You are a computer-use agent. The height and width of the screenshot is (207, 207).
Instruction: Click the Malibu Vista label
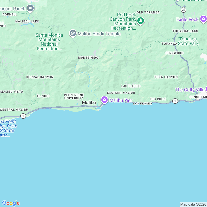tap(12, 92)
